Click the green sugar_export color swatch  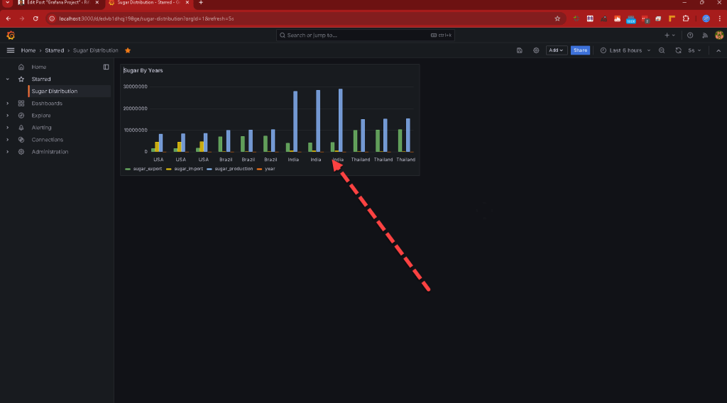pos(128,169)
